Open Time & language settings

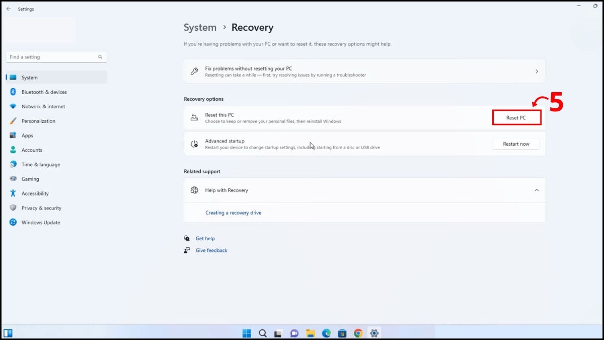coord(40,164)
